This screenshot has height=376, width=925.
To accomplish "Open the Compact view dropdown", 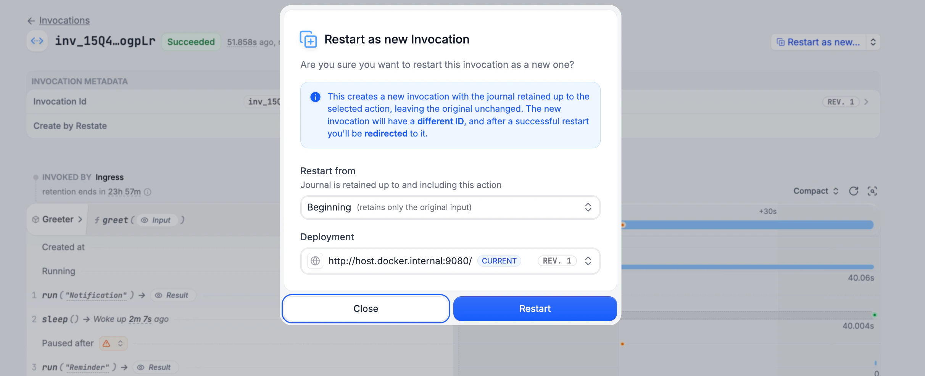I will pos(816,191).
